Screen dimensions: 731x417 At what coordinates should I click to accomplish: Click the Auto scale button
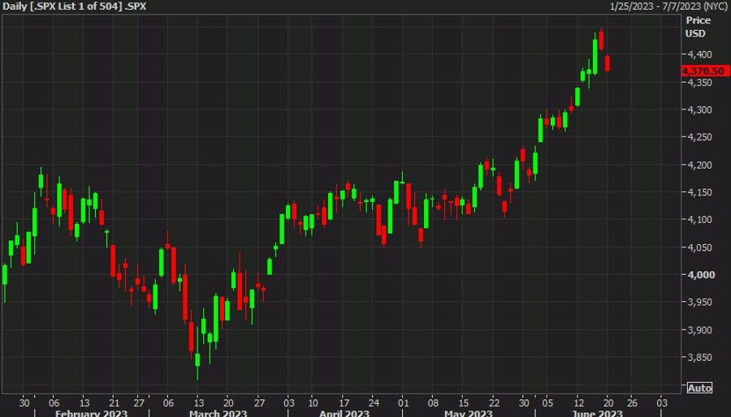coord(699,388)
